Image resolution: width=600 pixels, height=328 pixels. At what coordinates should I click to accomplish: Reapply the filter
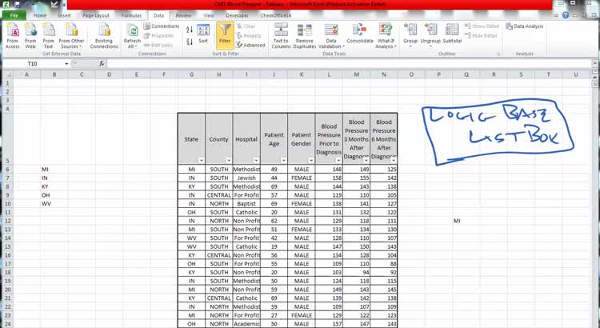[249, 35]
